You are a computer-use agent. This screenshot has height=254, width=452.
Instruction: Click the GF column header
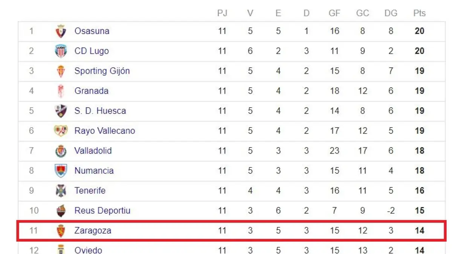click(x=334, y=13)
